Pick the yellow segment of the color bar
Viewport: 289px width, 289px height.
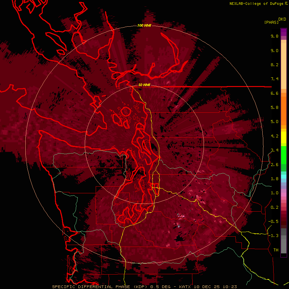click(284, 137)
